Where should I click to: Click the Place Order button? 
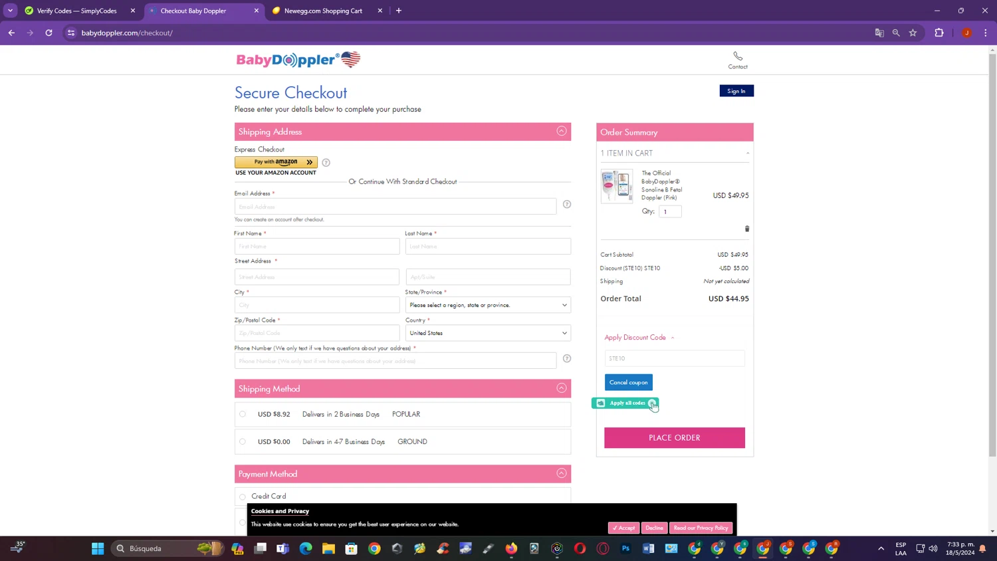[x=675, y=437]
